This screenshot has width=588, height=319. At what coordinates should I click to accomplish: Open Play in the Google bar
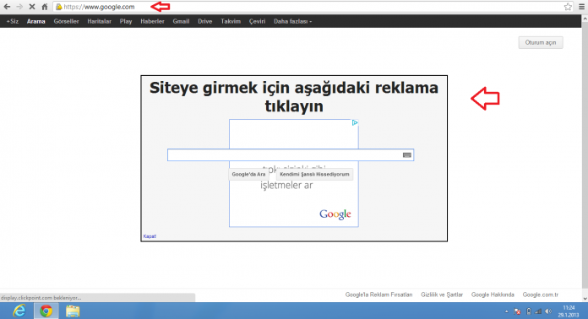tap(126, 21)
